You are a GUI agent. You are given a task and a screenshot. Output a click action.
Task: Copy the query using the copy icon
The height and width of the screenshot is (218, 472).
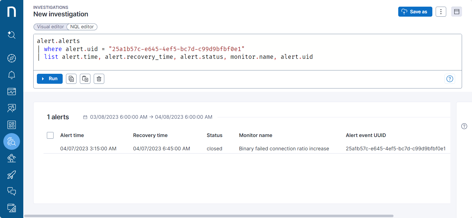(71, 79)
